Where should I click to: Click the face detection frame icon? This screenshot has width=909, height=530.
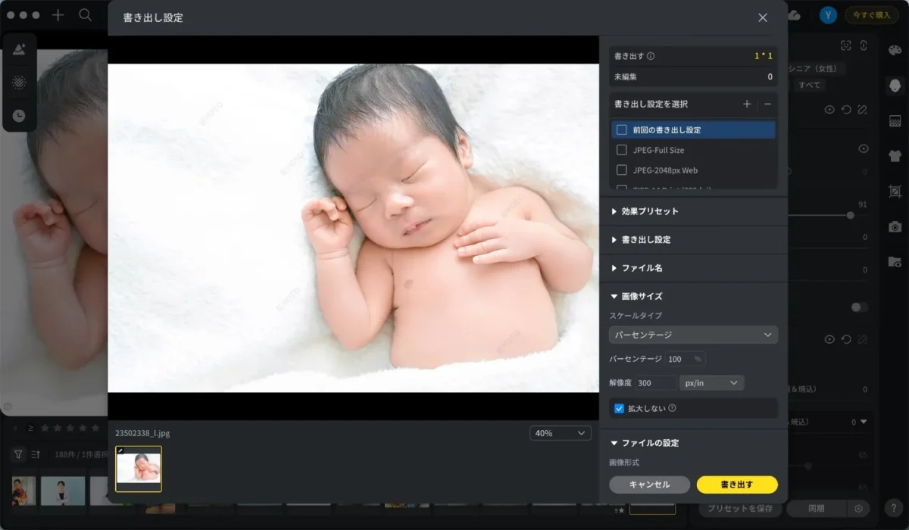pos(846,45)
